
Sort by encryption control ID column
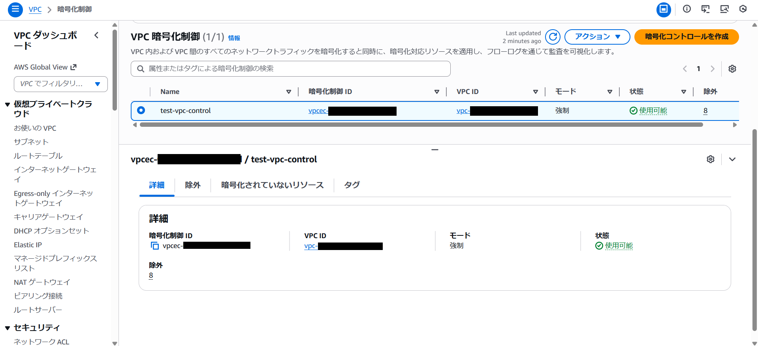click(437, 92)
